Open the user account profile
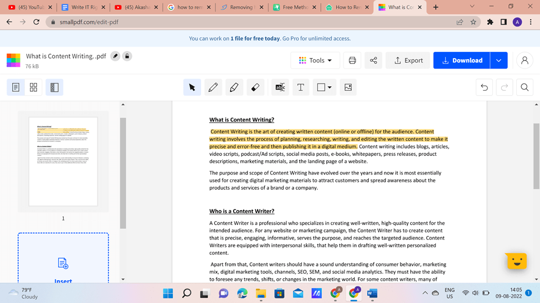540x303 pixels. pos(524,60)
